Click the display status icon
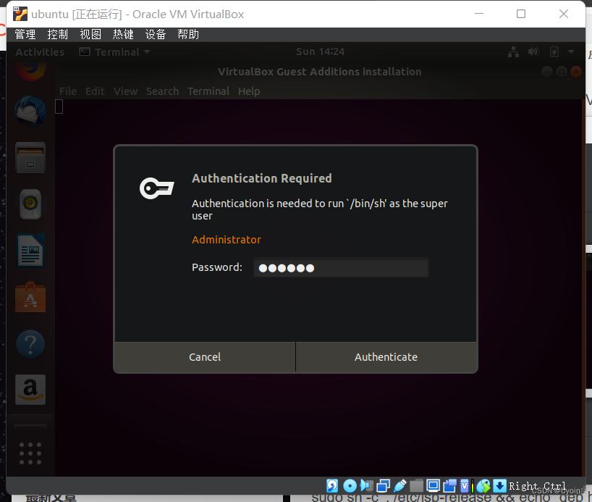 pyautogui.click(x=433, y=485)
